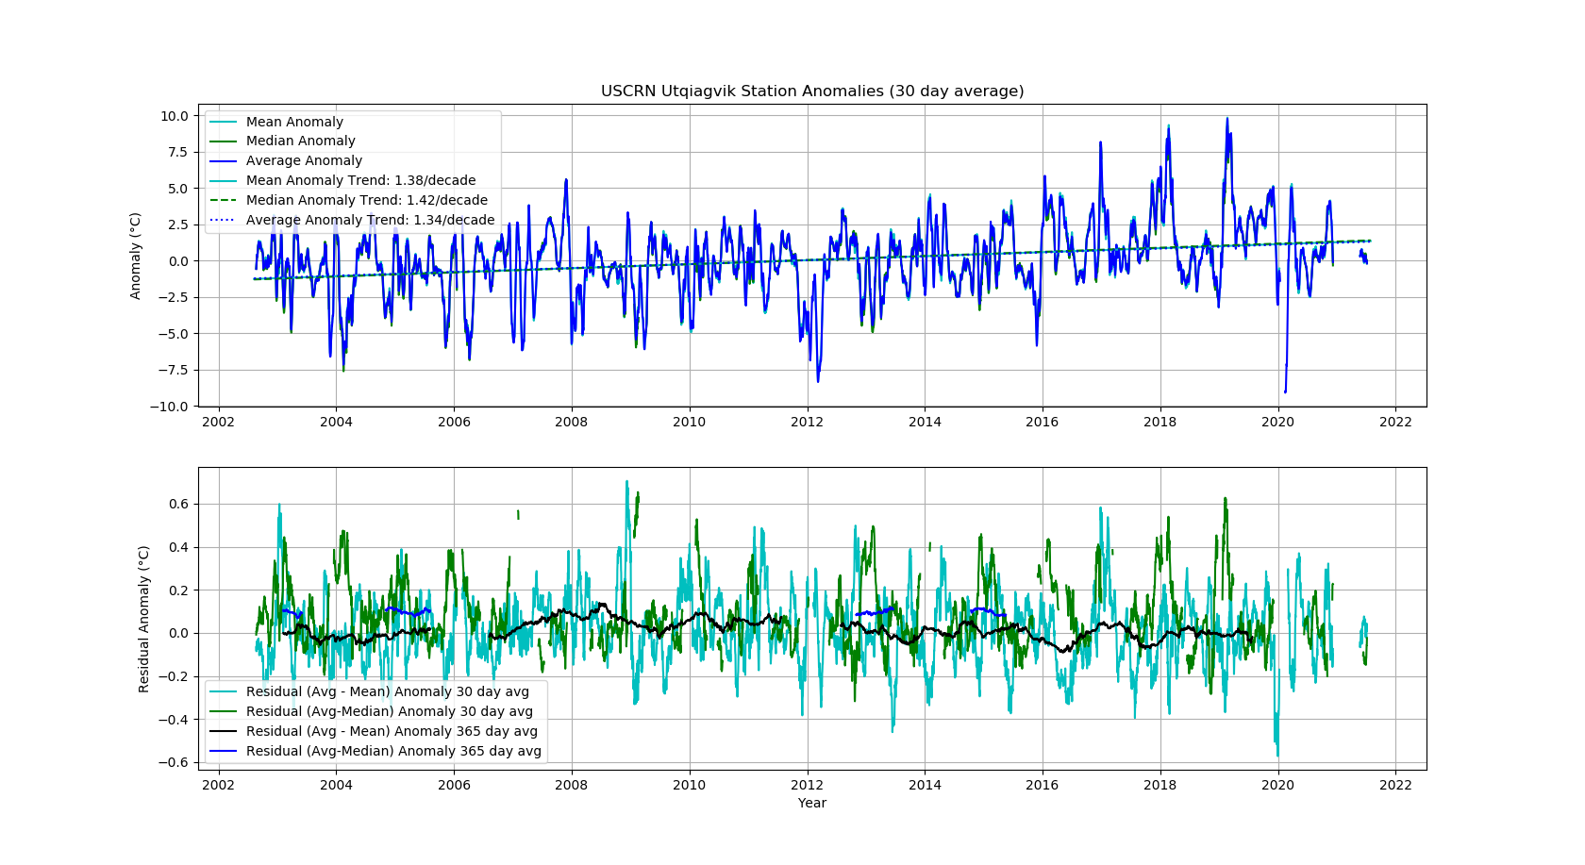
Task: Click the 0.6 tick label on bottom chart
Action: 177,505
